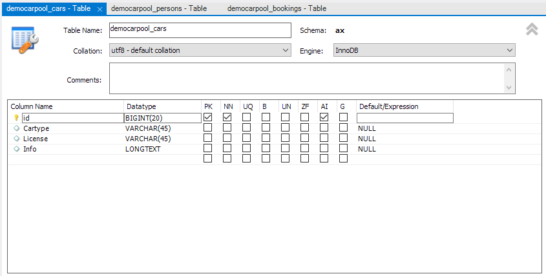
Task: Switch to democarpool_persons table tab
Action: pyautogui.click(x=158, y=9)
